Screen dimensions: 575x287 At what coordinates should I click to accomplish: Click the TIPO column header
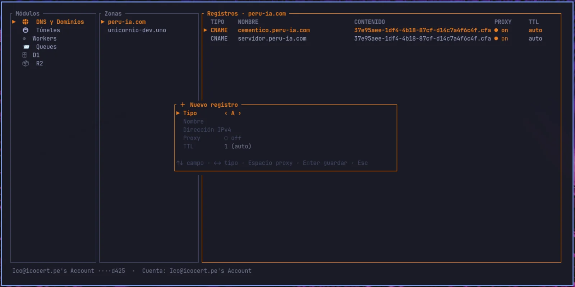(x=217, y=22)
